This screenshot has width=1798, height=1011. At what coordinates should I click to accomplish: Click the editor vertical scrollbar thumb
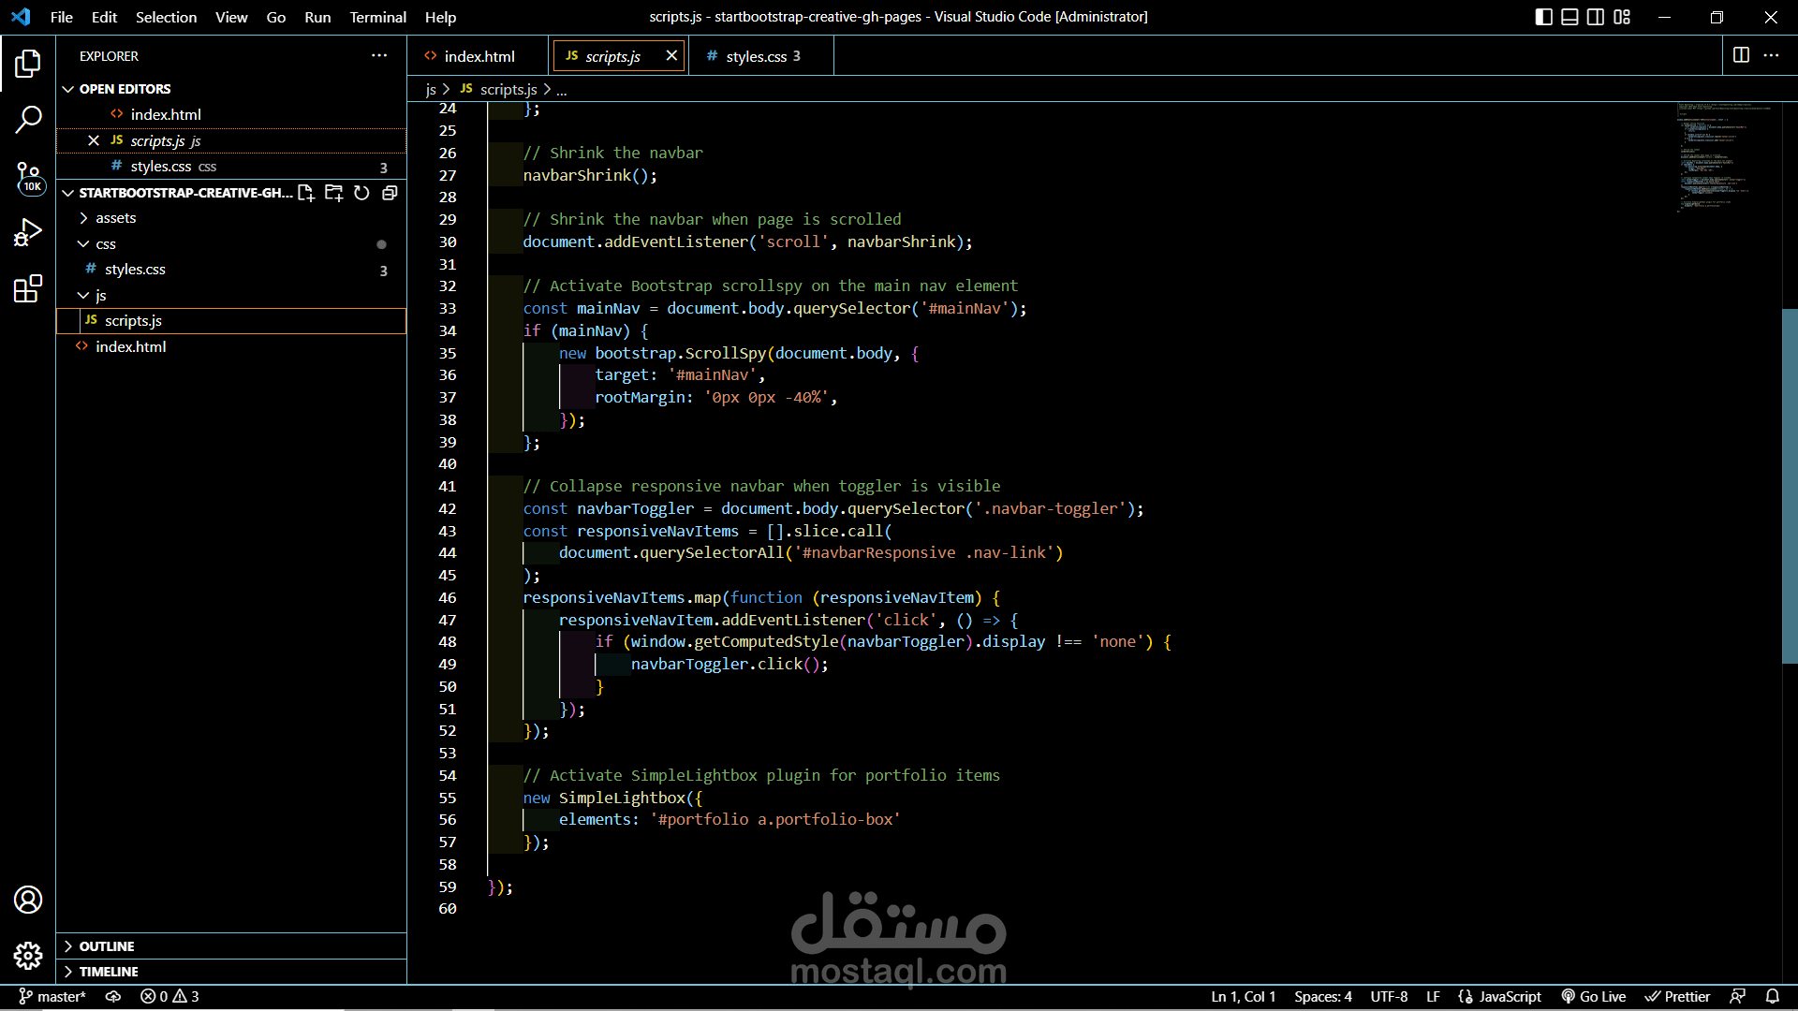(x=1790, y=486)
